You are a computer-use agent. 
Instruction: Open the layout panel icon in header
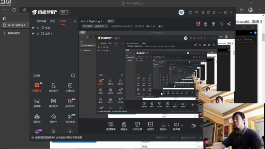tap(213, 24)
